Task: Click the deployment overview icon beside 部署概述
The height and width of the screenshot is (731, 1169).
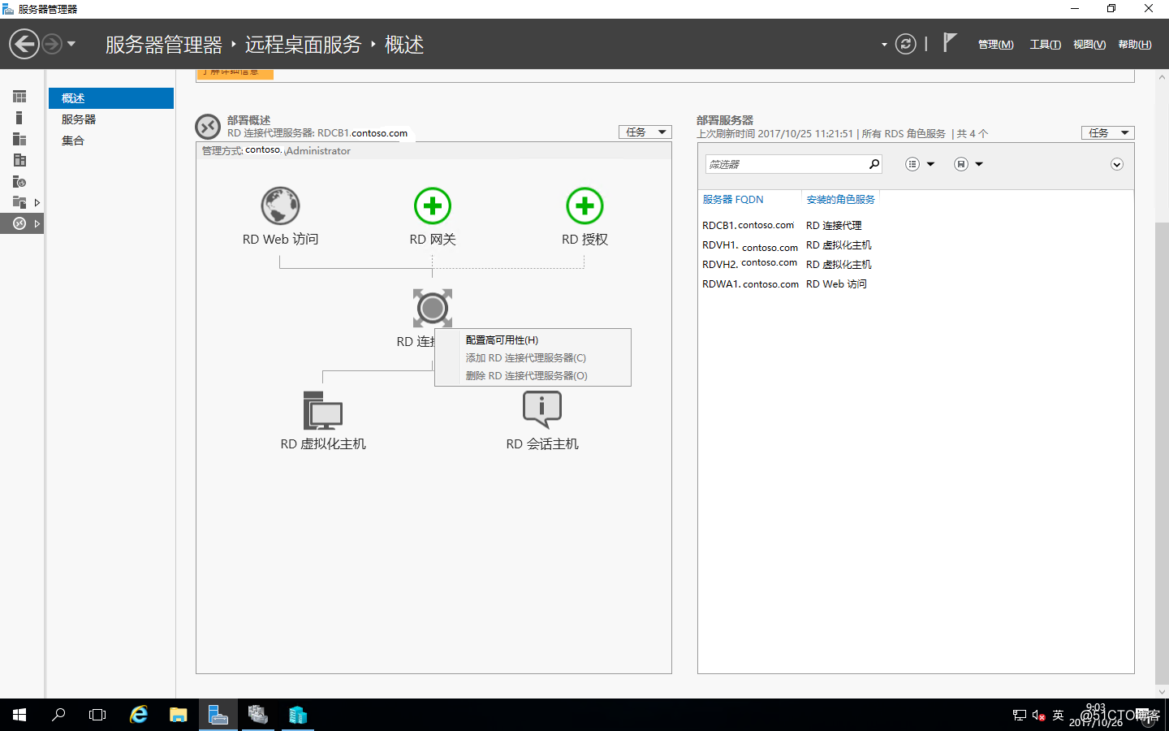Action: [x=208, y=127]
